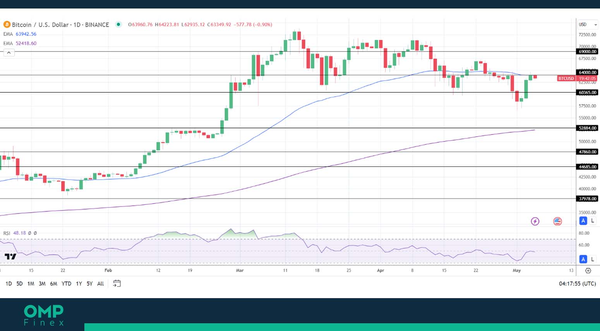Click the Apr date axis label

click(381, 270)
